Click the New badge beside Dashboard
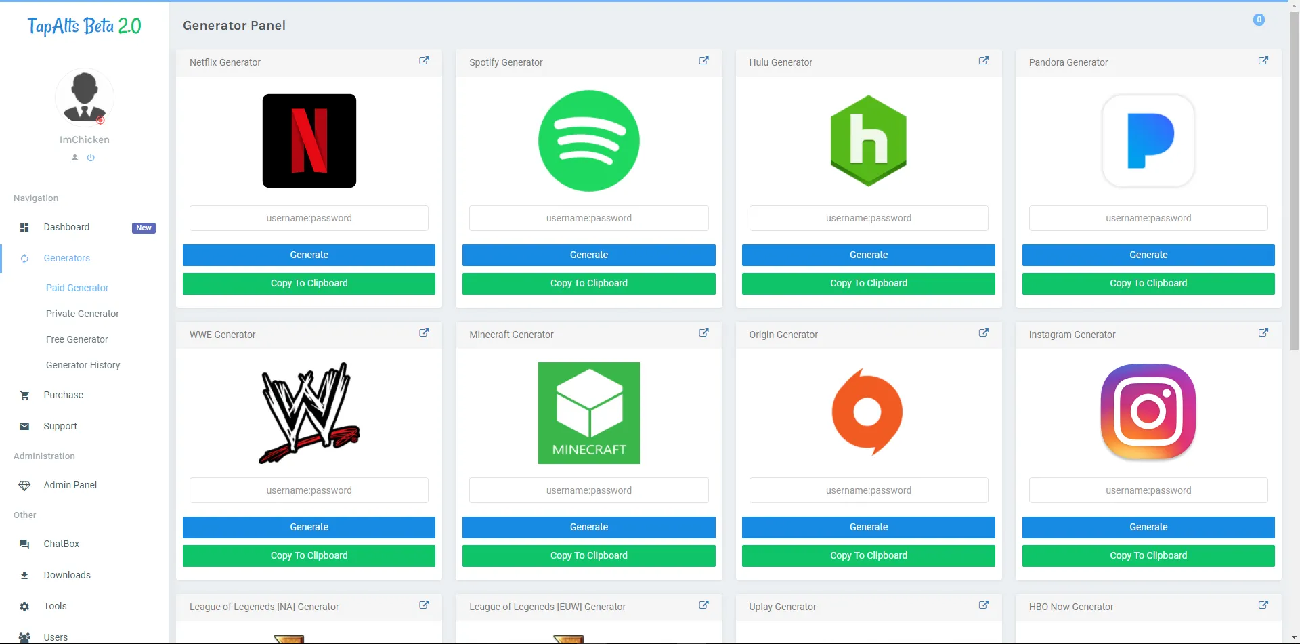This screenshot has width=1300, height=644. click(x=144, y=228)
